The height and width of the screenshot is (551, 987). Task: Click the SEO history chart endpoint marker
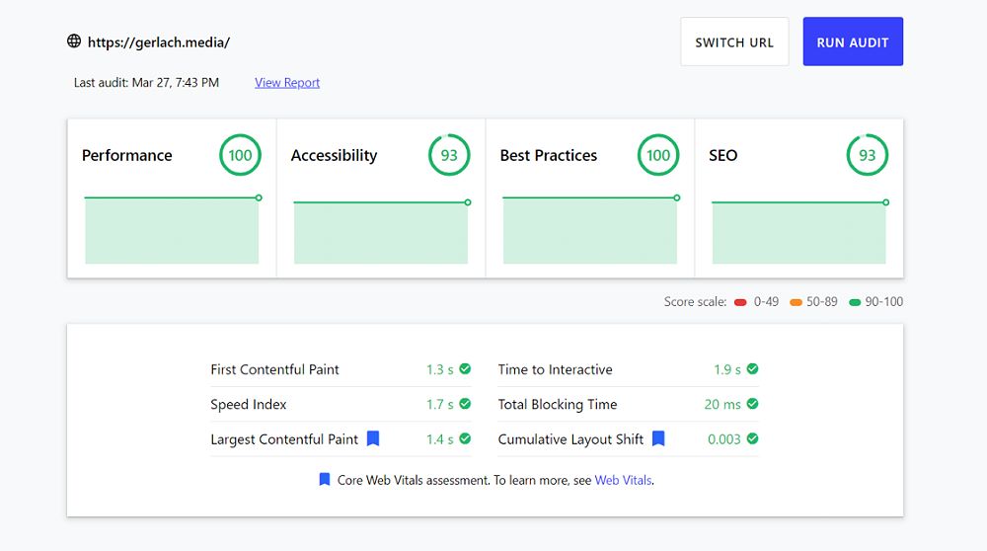point(885,202)
